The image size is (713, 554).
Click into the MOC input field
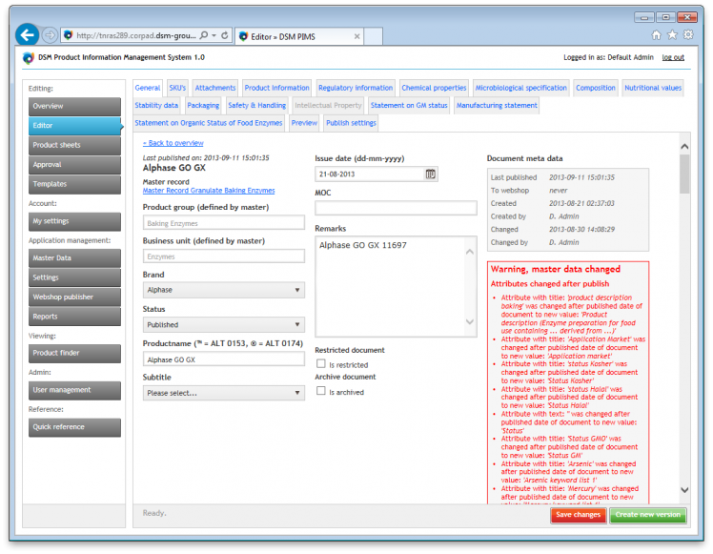397,208
